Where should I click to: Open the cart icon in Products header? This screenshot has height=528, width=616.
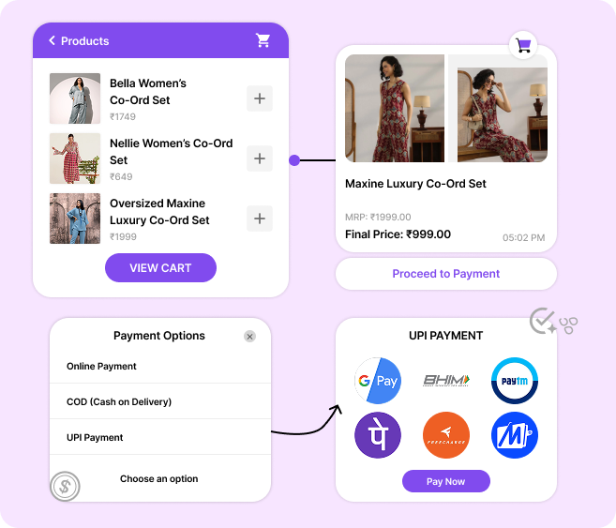coord(263,40)
